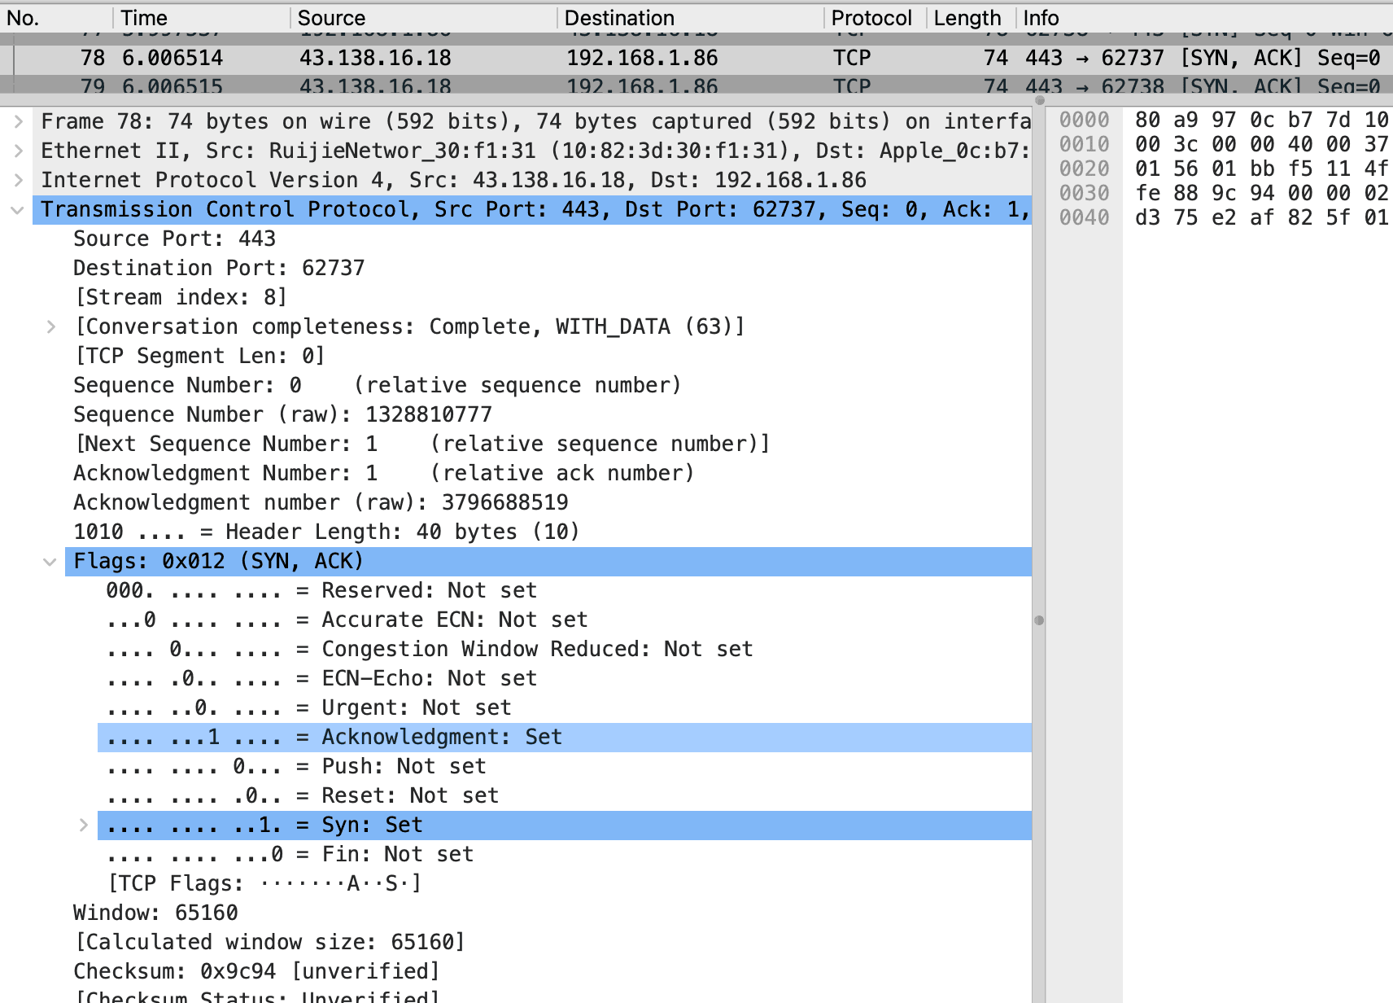Expand the Syn: Set flag item
The image size is (1393, 1003).
[83, 825]
